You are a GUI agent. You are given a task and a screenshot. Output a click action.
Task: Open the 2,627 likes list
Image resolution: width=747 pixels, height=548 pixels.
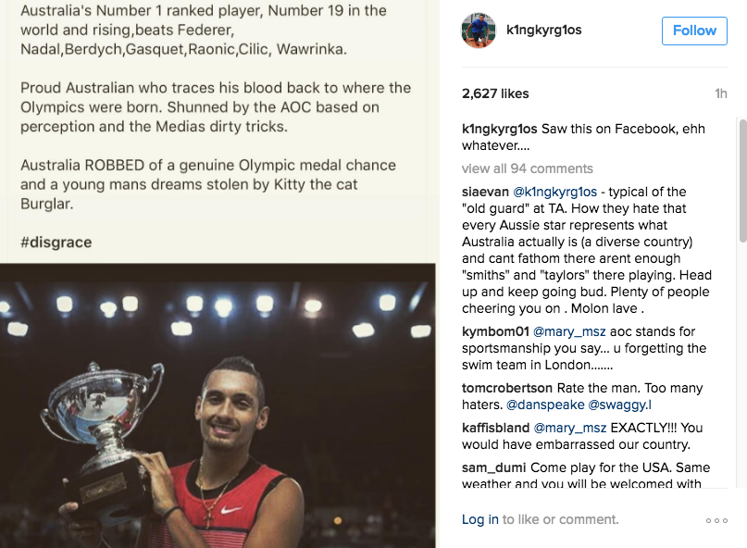(495, 93)
